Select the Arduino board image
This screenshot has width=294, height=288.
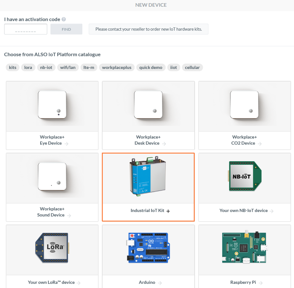click(x=148, y=248)
